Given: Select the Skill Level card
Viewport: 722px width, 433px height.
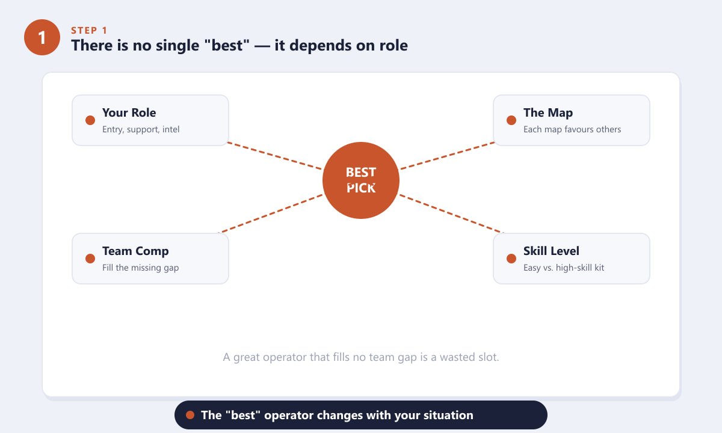Looking at the screenshot, I should coord(572,259).
